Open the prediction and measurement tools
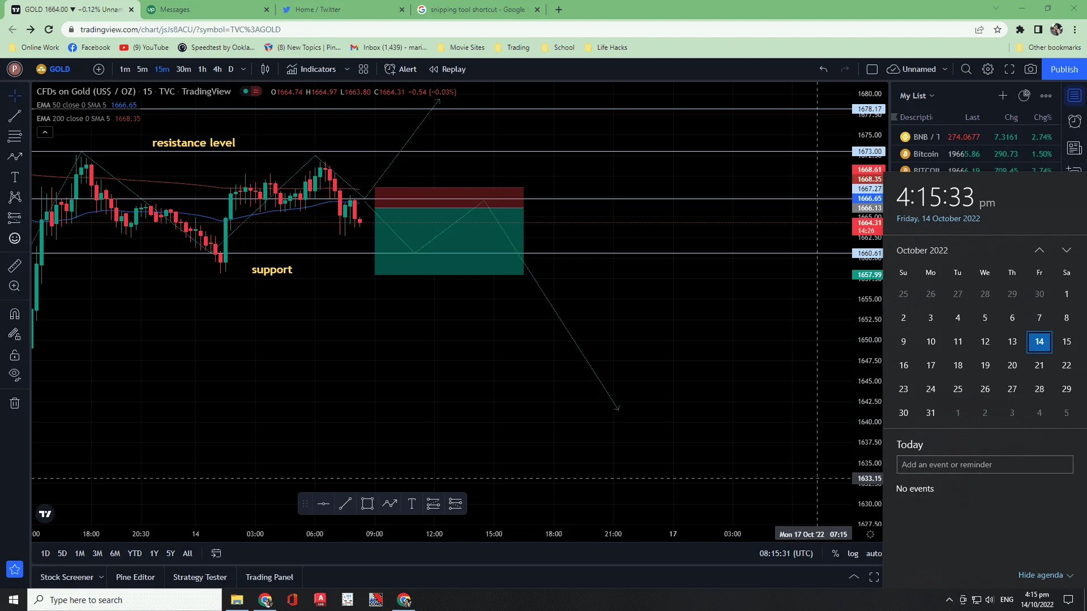Screen dimensions: 1087x611 [x=15, y=218]
